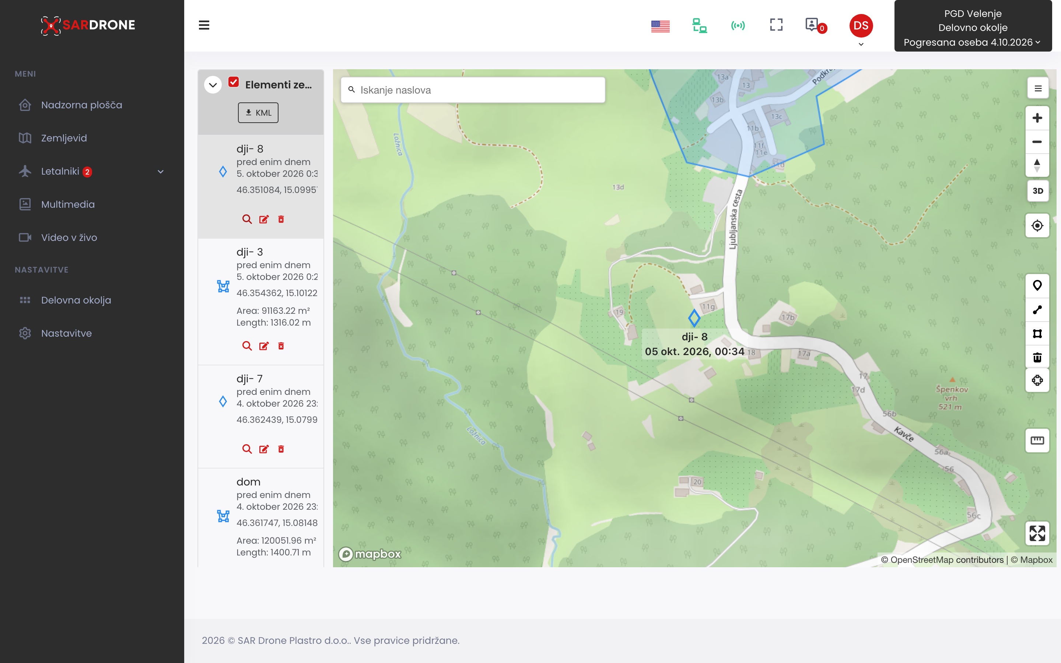Click the US flag language icon
The height and width of the screenshot is (663, 1061).
pos(660,26)
